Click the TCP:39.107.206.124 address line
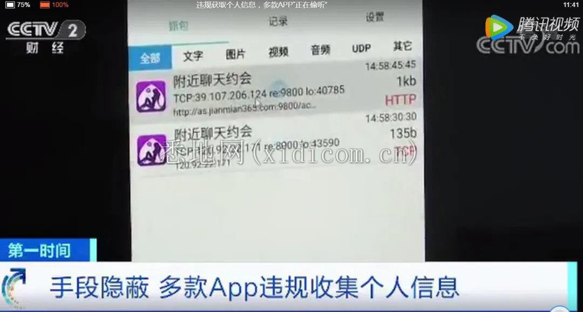This screenshot has width=583, height=312. point(259,95)
